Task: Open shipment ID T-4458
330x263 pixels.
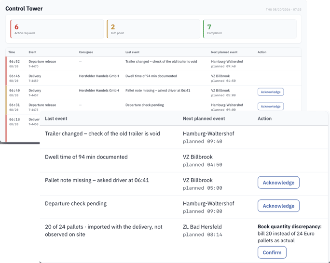Action: 33,124
